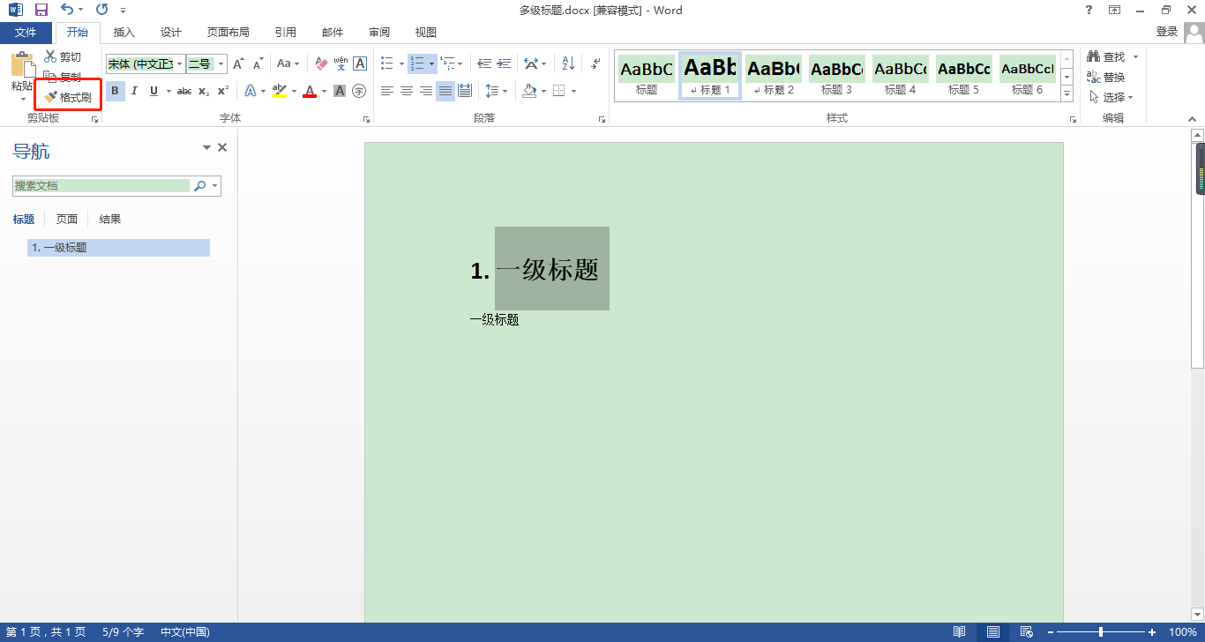The width and height of the screenshot is (1205, 642).
Task: Click the Web Layout view icon
Action: point(1026,632)
